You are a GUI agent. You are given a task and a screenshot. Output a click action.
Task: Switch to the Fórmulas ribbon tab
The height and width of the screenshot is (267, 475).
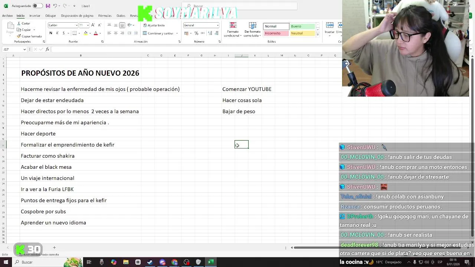(105, 16)
